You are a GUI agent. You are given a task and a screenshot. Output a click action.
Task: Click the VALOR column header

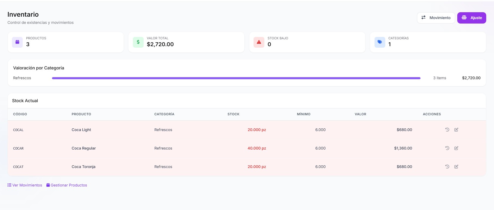click(360, 114)
